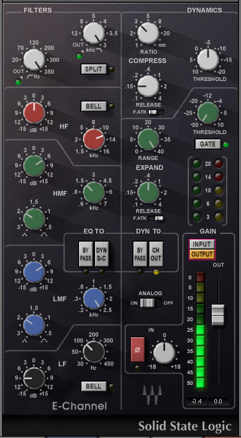Image resolution: width=241 pixels, height=438 pixels.
Task: Click the -3.4 peak value field
Action: pyautogui.click(x=197, y=402)
